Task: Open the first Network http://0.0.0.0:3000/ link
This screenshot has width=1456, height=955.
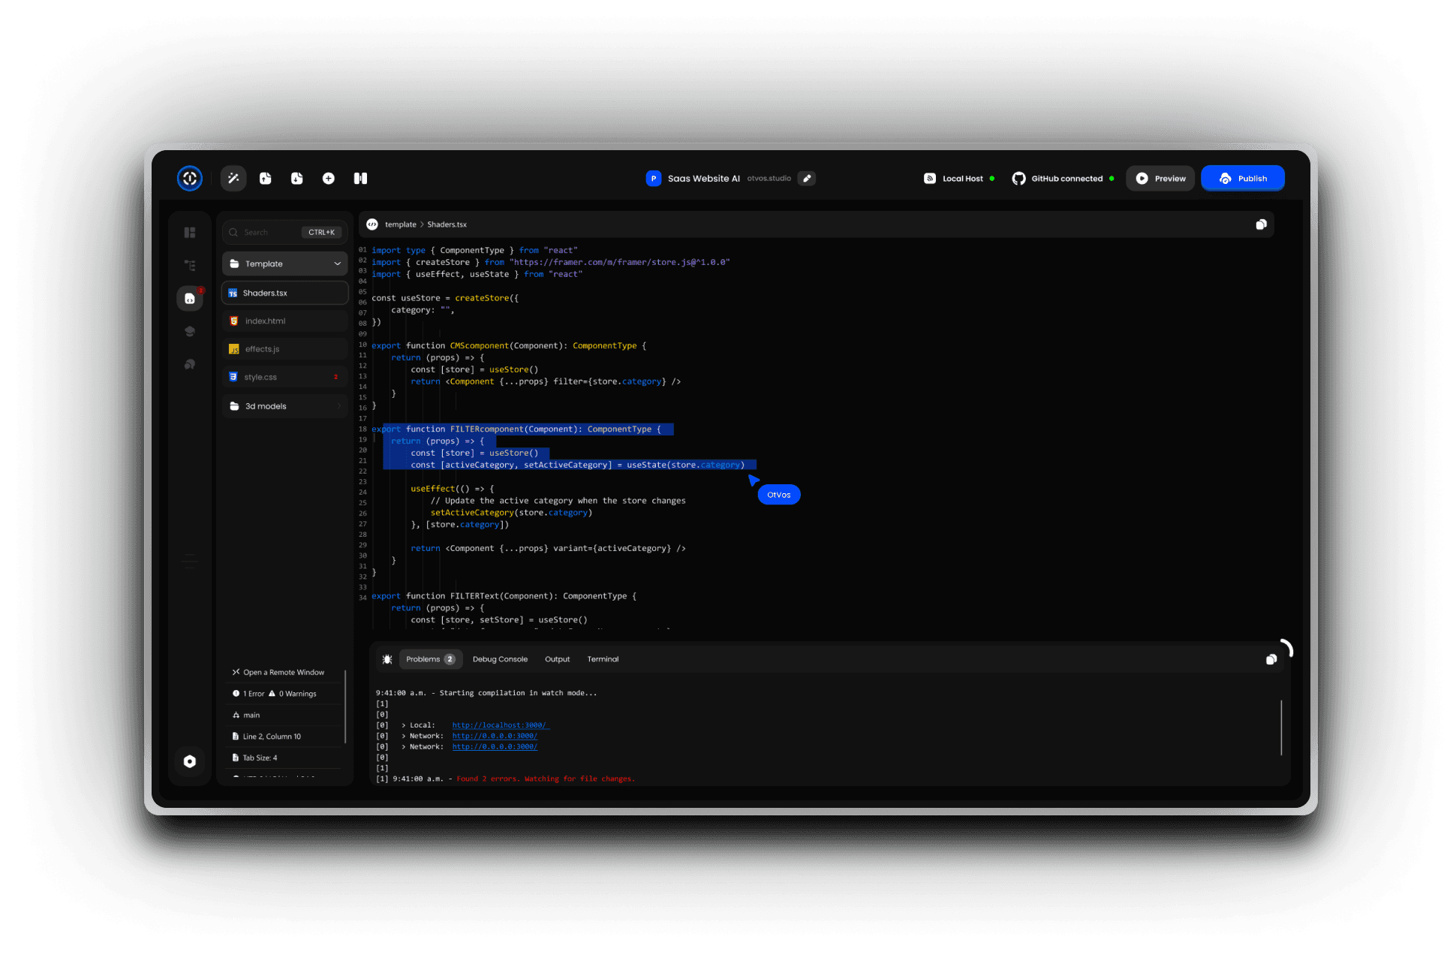Action: pos(495,736)
